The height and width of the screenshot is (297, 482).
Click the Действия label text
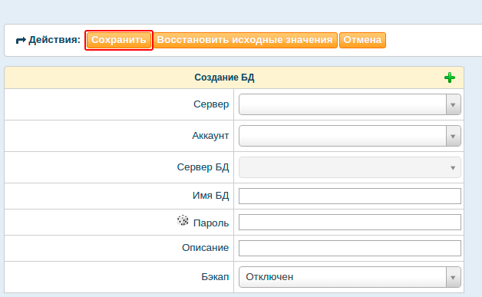click(54, 40)
